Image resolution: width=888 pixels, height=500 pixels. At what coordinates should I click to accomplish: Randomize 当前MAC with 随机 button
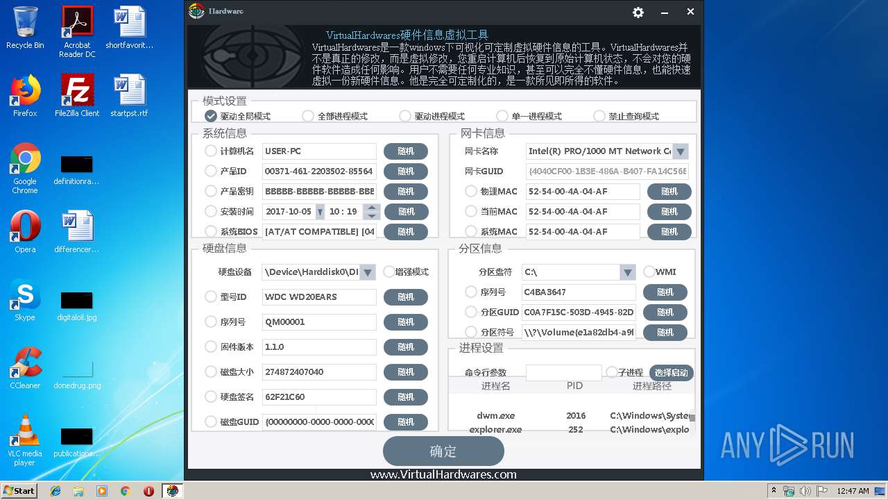(x=669, y=212)
